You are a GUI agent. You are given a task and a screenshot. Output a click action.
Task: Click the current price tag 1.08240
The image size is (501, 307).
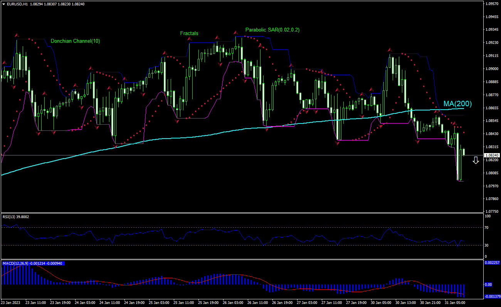point(492,155)
